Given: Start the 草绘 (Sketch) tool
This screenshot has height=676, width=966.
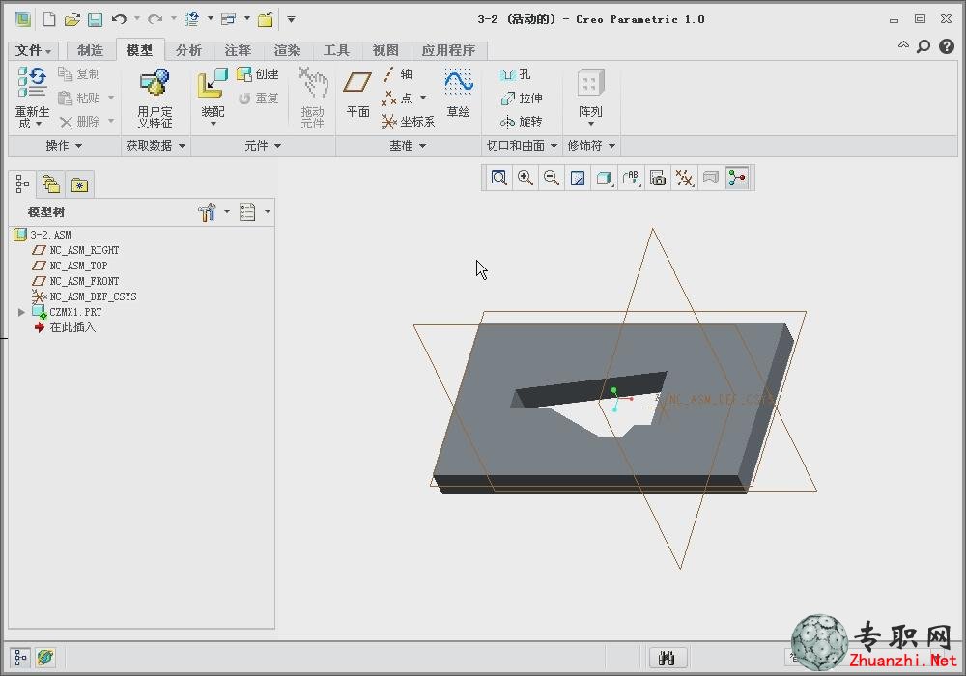Looking at the screenshot, I should [x=458, y=93].
